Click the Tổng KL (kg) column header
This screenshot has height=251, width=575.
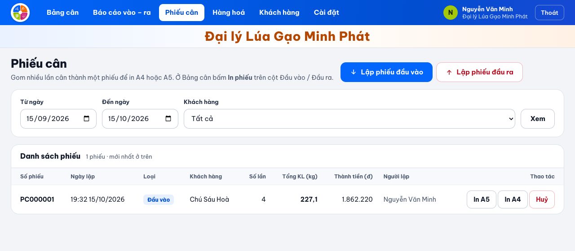pos(300,177)
